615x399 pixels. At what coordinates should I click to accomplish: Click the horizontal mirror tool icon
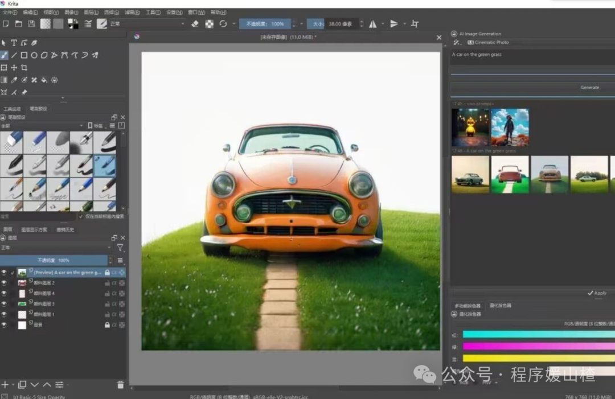coord(372,24)
